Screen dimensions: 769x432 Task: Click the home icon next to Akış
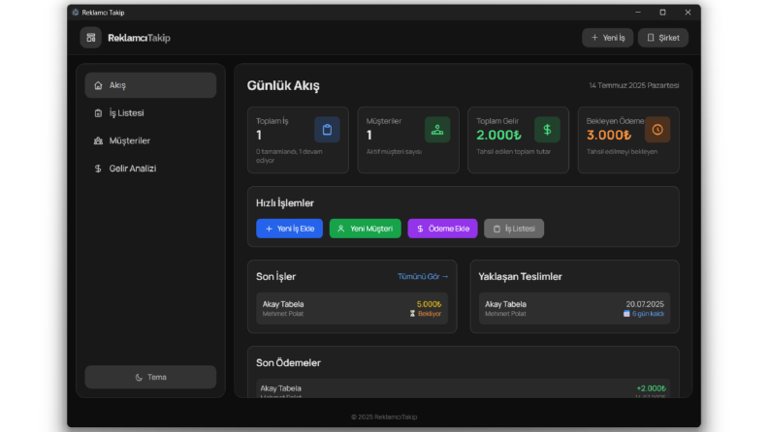[98, 85]
